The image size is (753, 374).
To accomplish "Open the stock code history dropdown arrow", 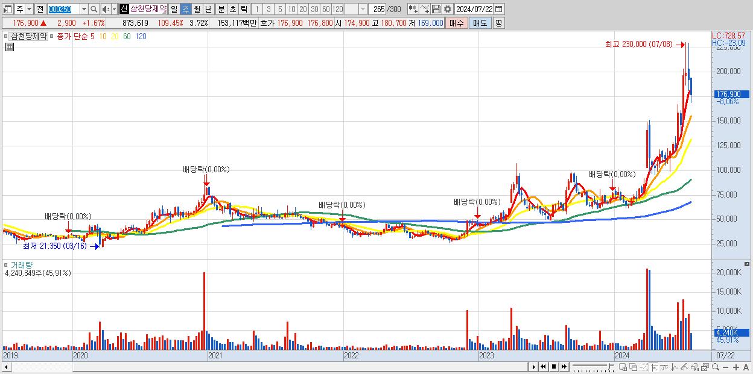I will (x=84, y=9).
